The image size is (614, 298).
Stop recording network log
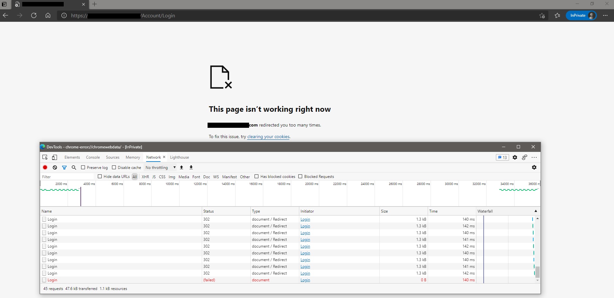(45, 167)
